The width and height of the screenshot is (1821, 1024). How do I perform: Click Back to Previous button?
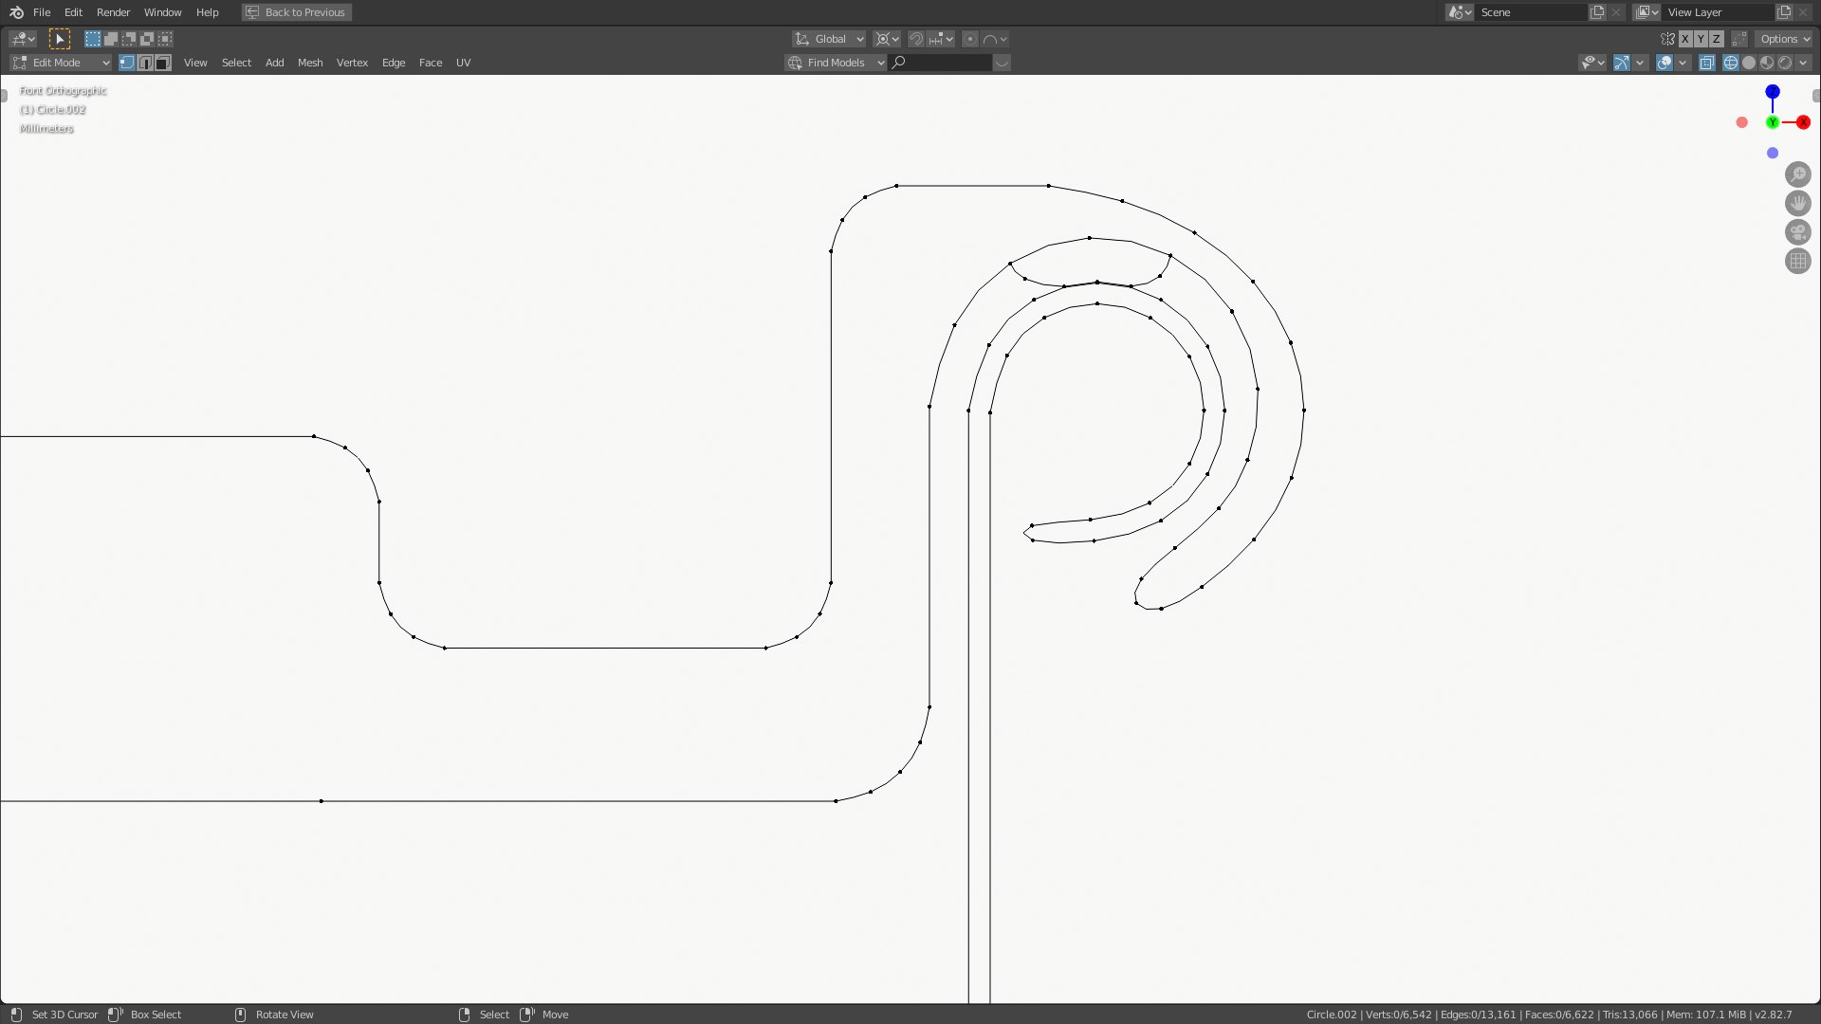point(297,12)
